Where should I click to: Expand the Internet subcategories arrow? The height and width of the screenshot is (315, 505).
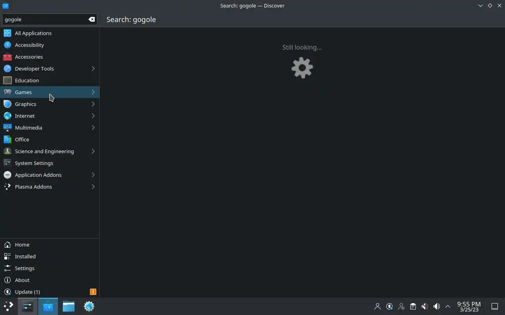[93, 116]
